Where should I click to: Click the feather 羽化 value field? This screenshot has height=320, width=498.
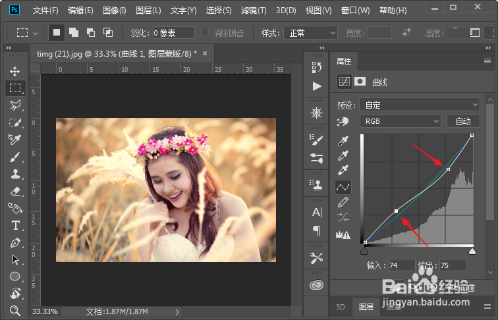click(174, 33)
